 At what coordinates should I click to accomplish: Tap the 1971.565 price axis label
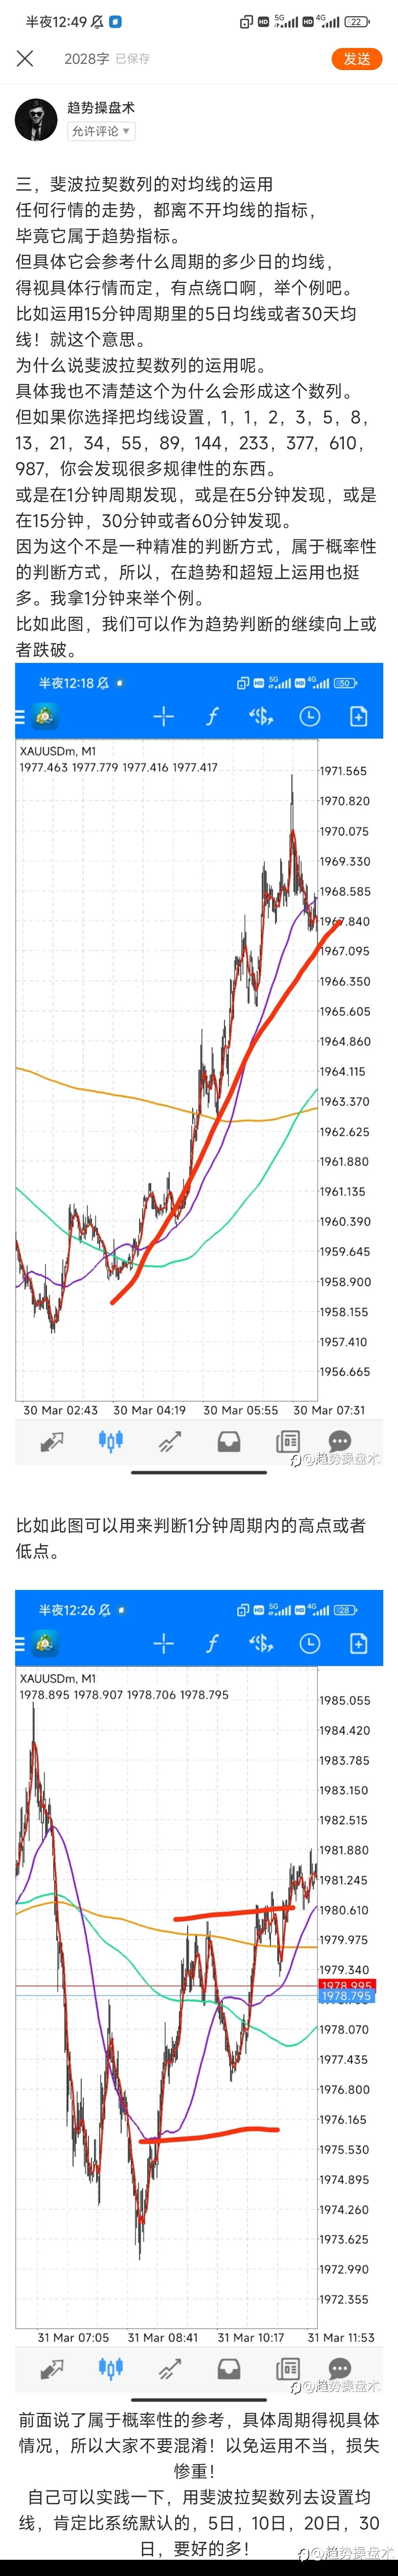[x=344, y=771]
